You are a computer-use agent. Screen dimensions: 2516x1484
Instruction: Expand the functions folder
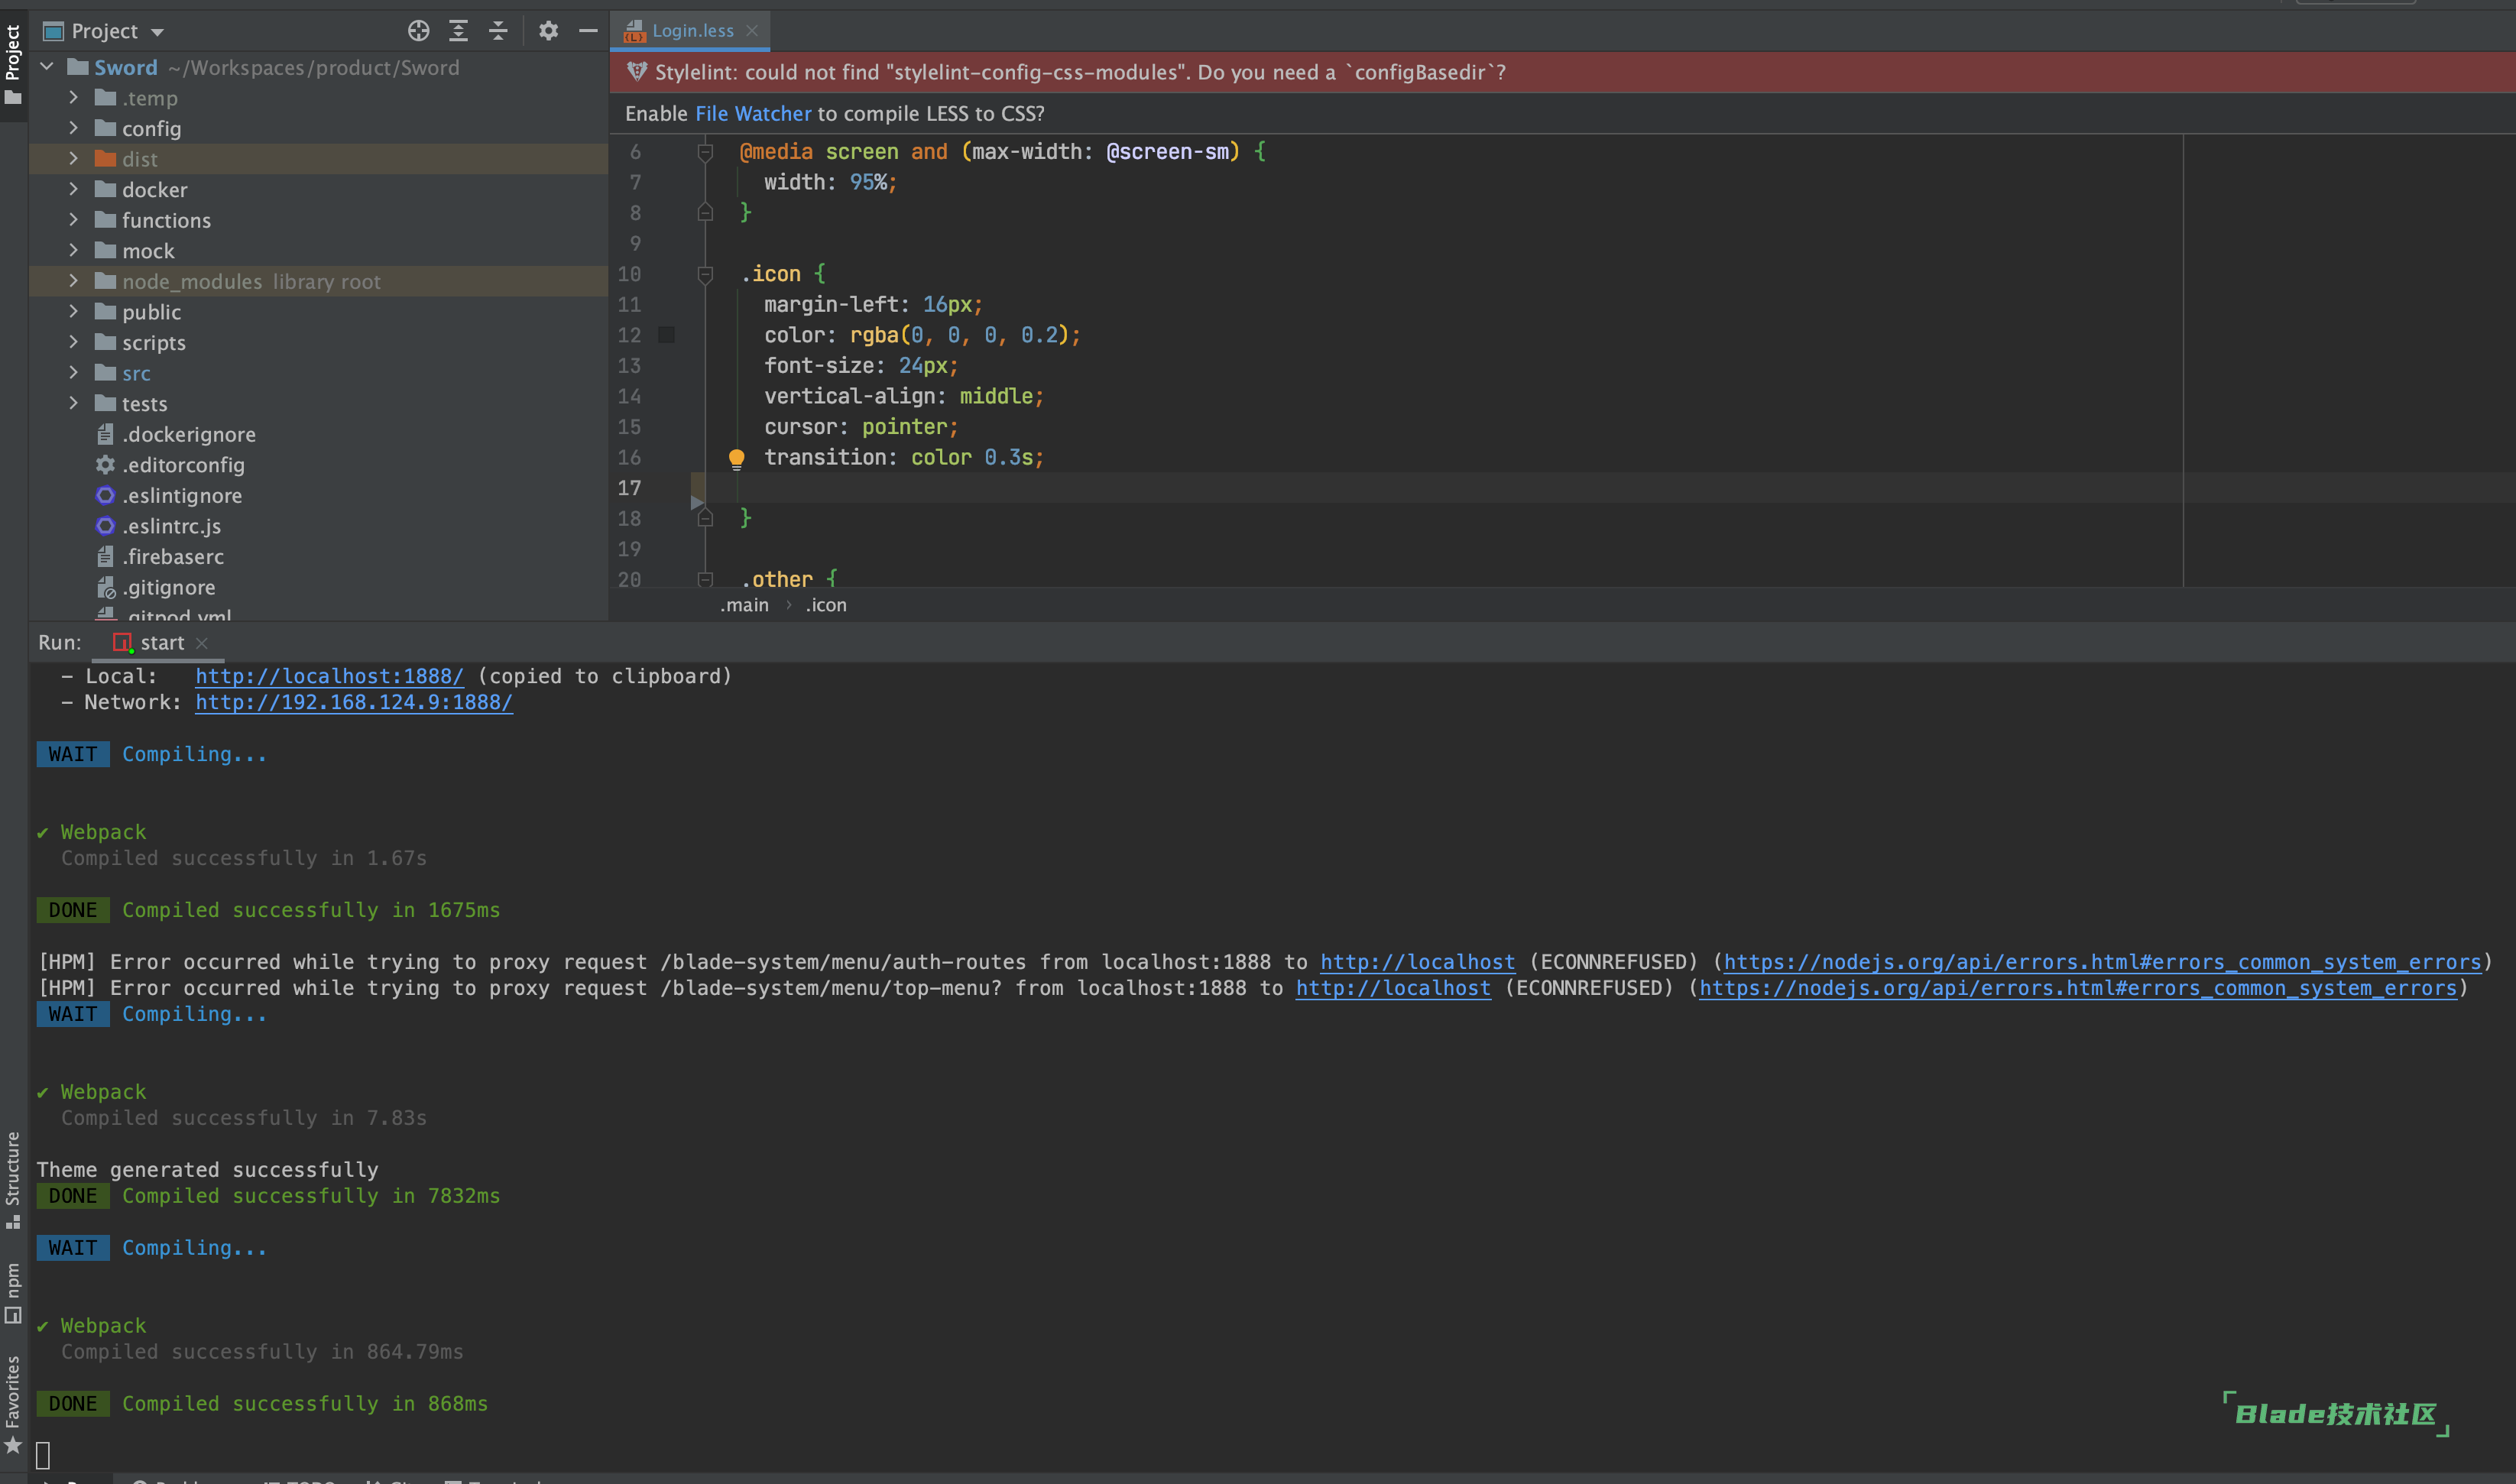pyautogui.click(x=73, y=219)
